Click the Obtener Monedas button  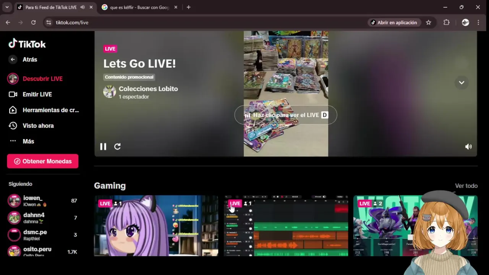(43, 161)
